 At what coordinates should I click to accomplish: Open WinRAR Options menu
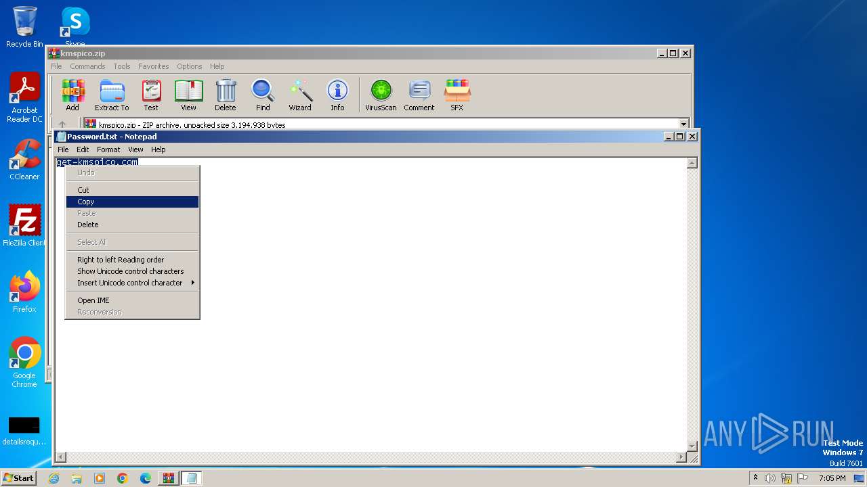[x=190, y=66]
